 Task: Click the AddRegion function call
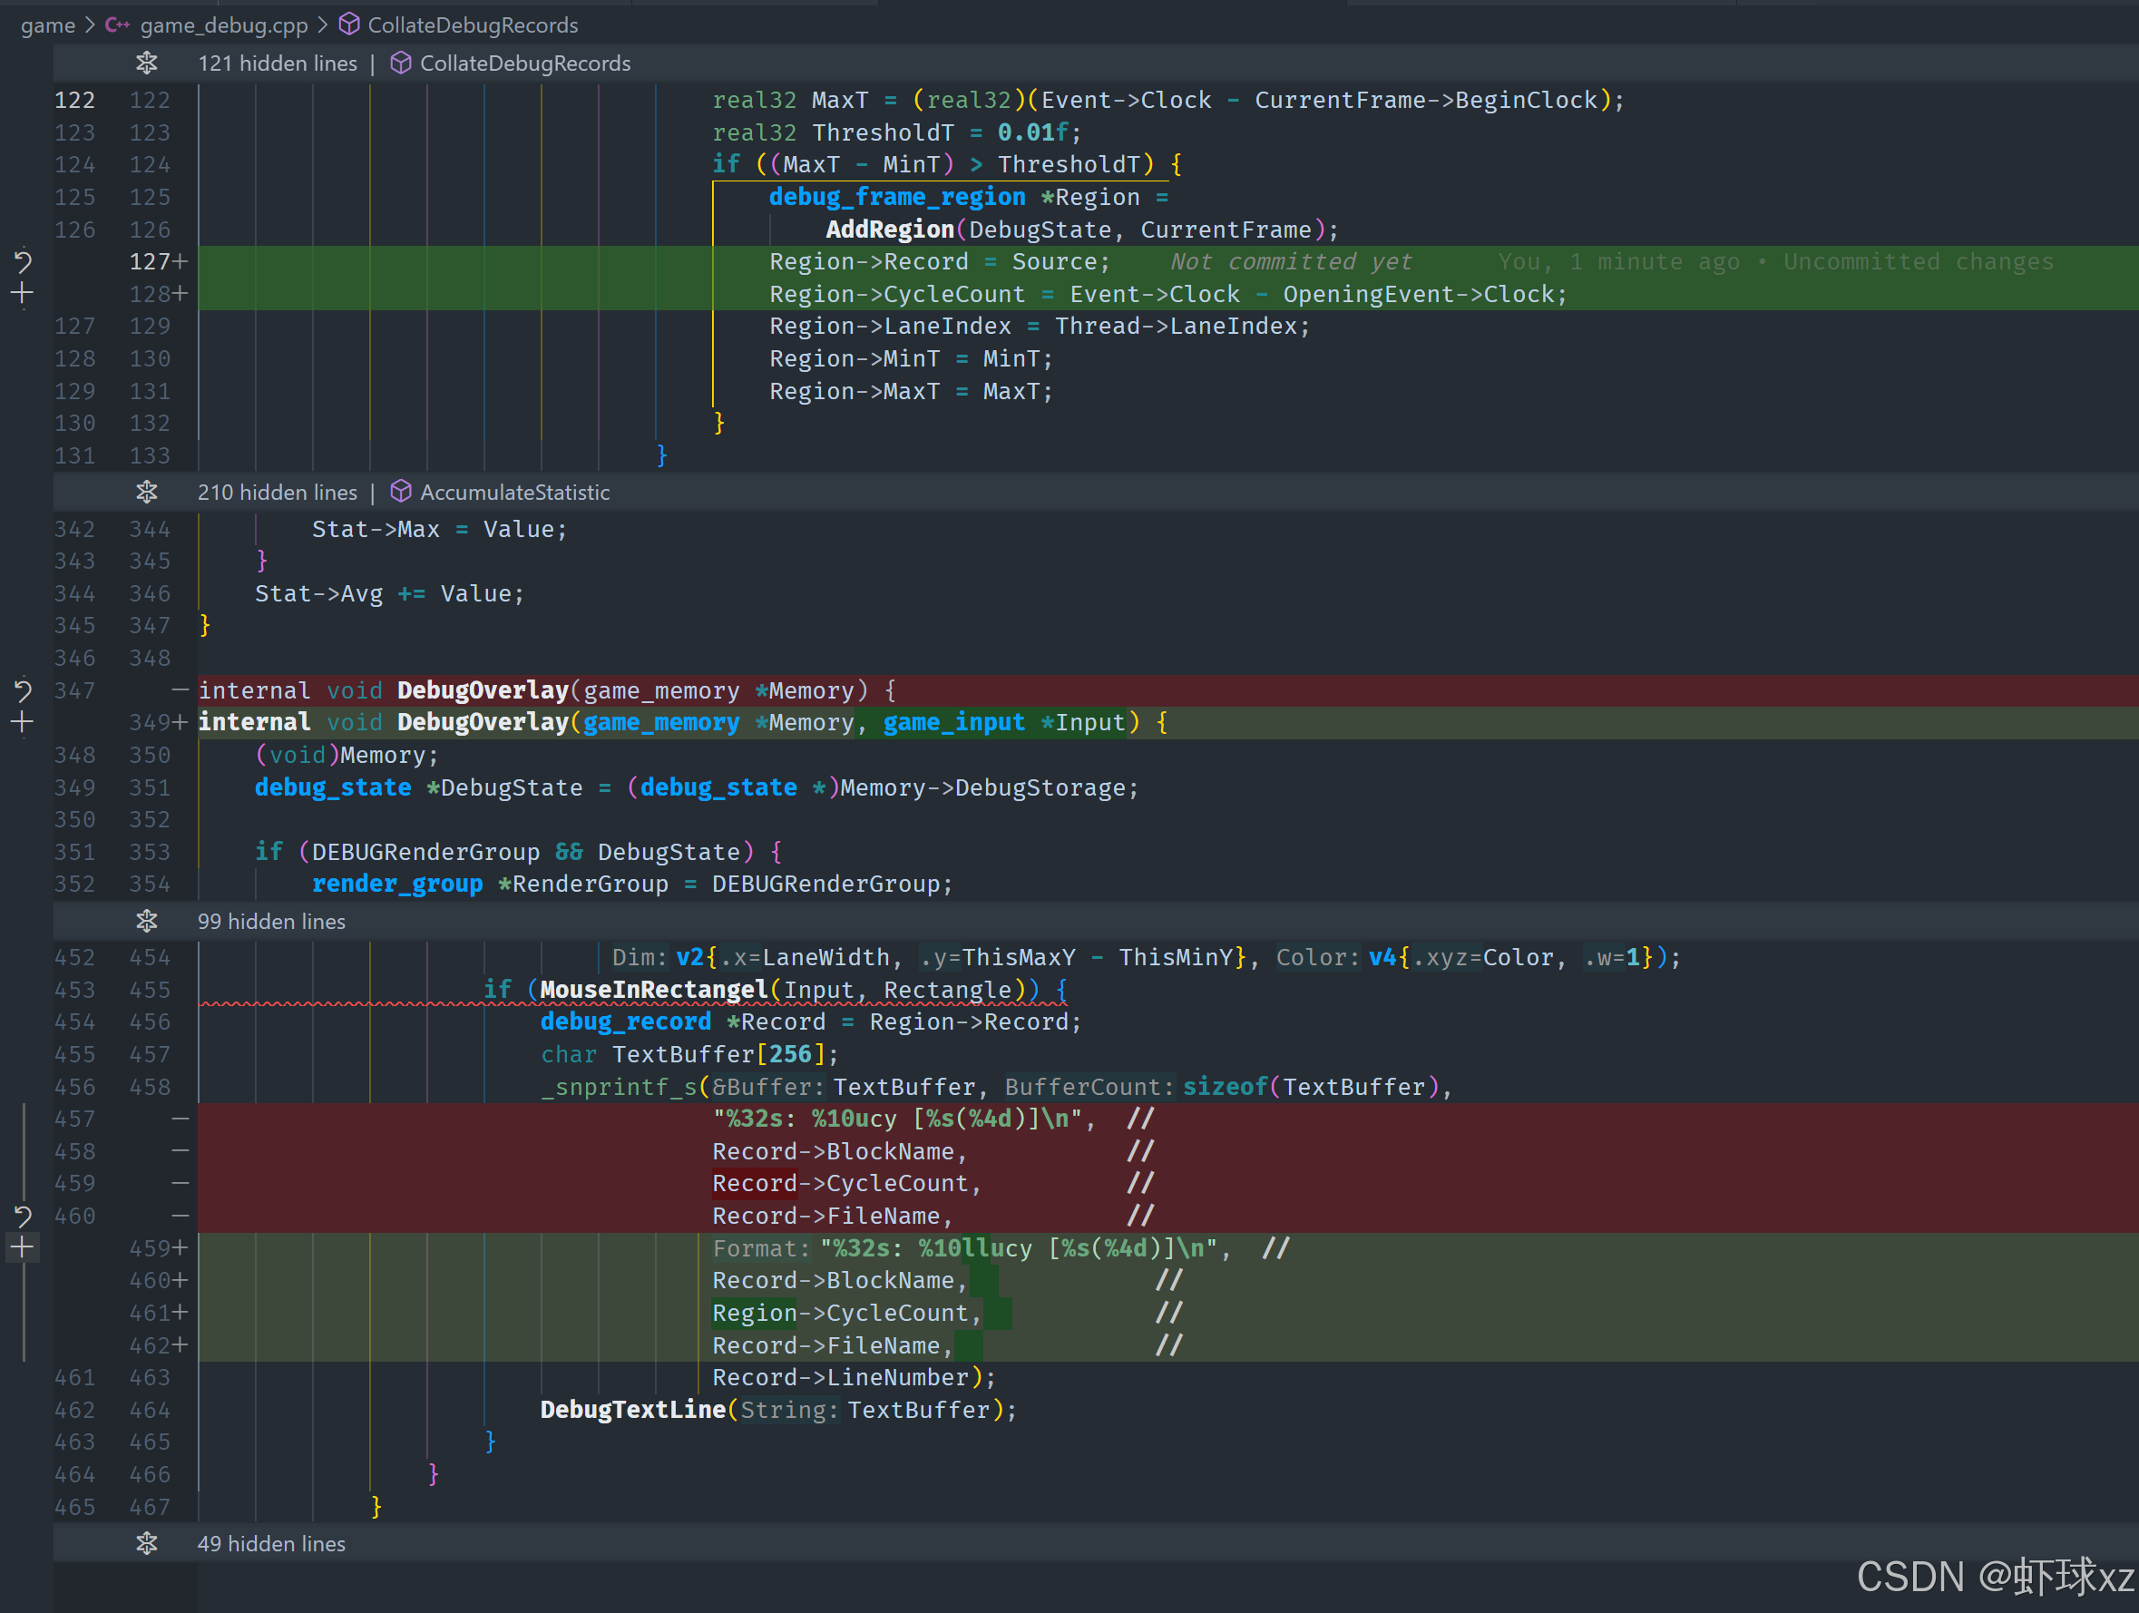coord(890,230)
